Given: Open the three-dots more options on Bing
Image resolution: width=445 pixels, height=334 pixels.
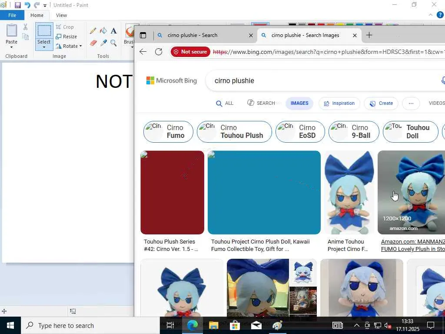Looking at the screenshot, I should pyautogui.click(x=411, y=104).
